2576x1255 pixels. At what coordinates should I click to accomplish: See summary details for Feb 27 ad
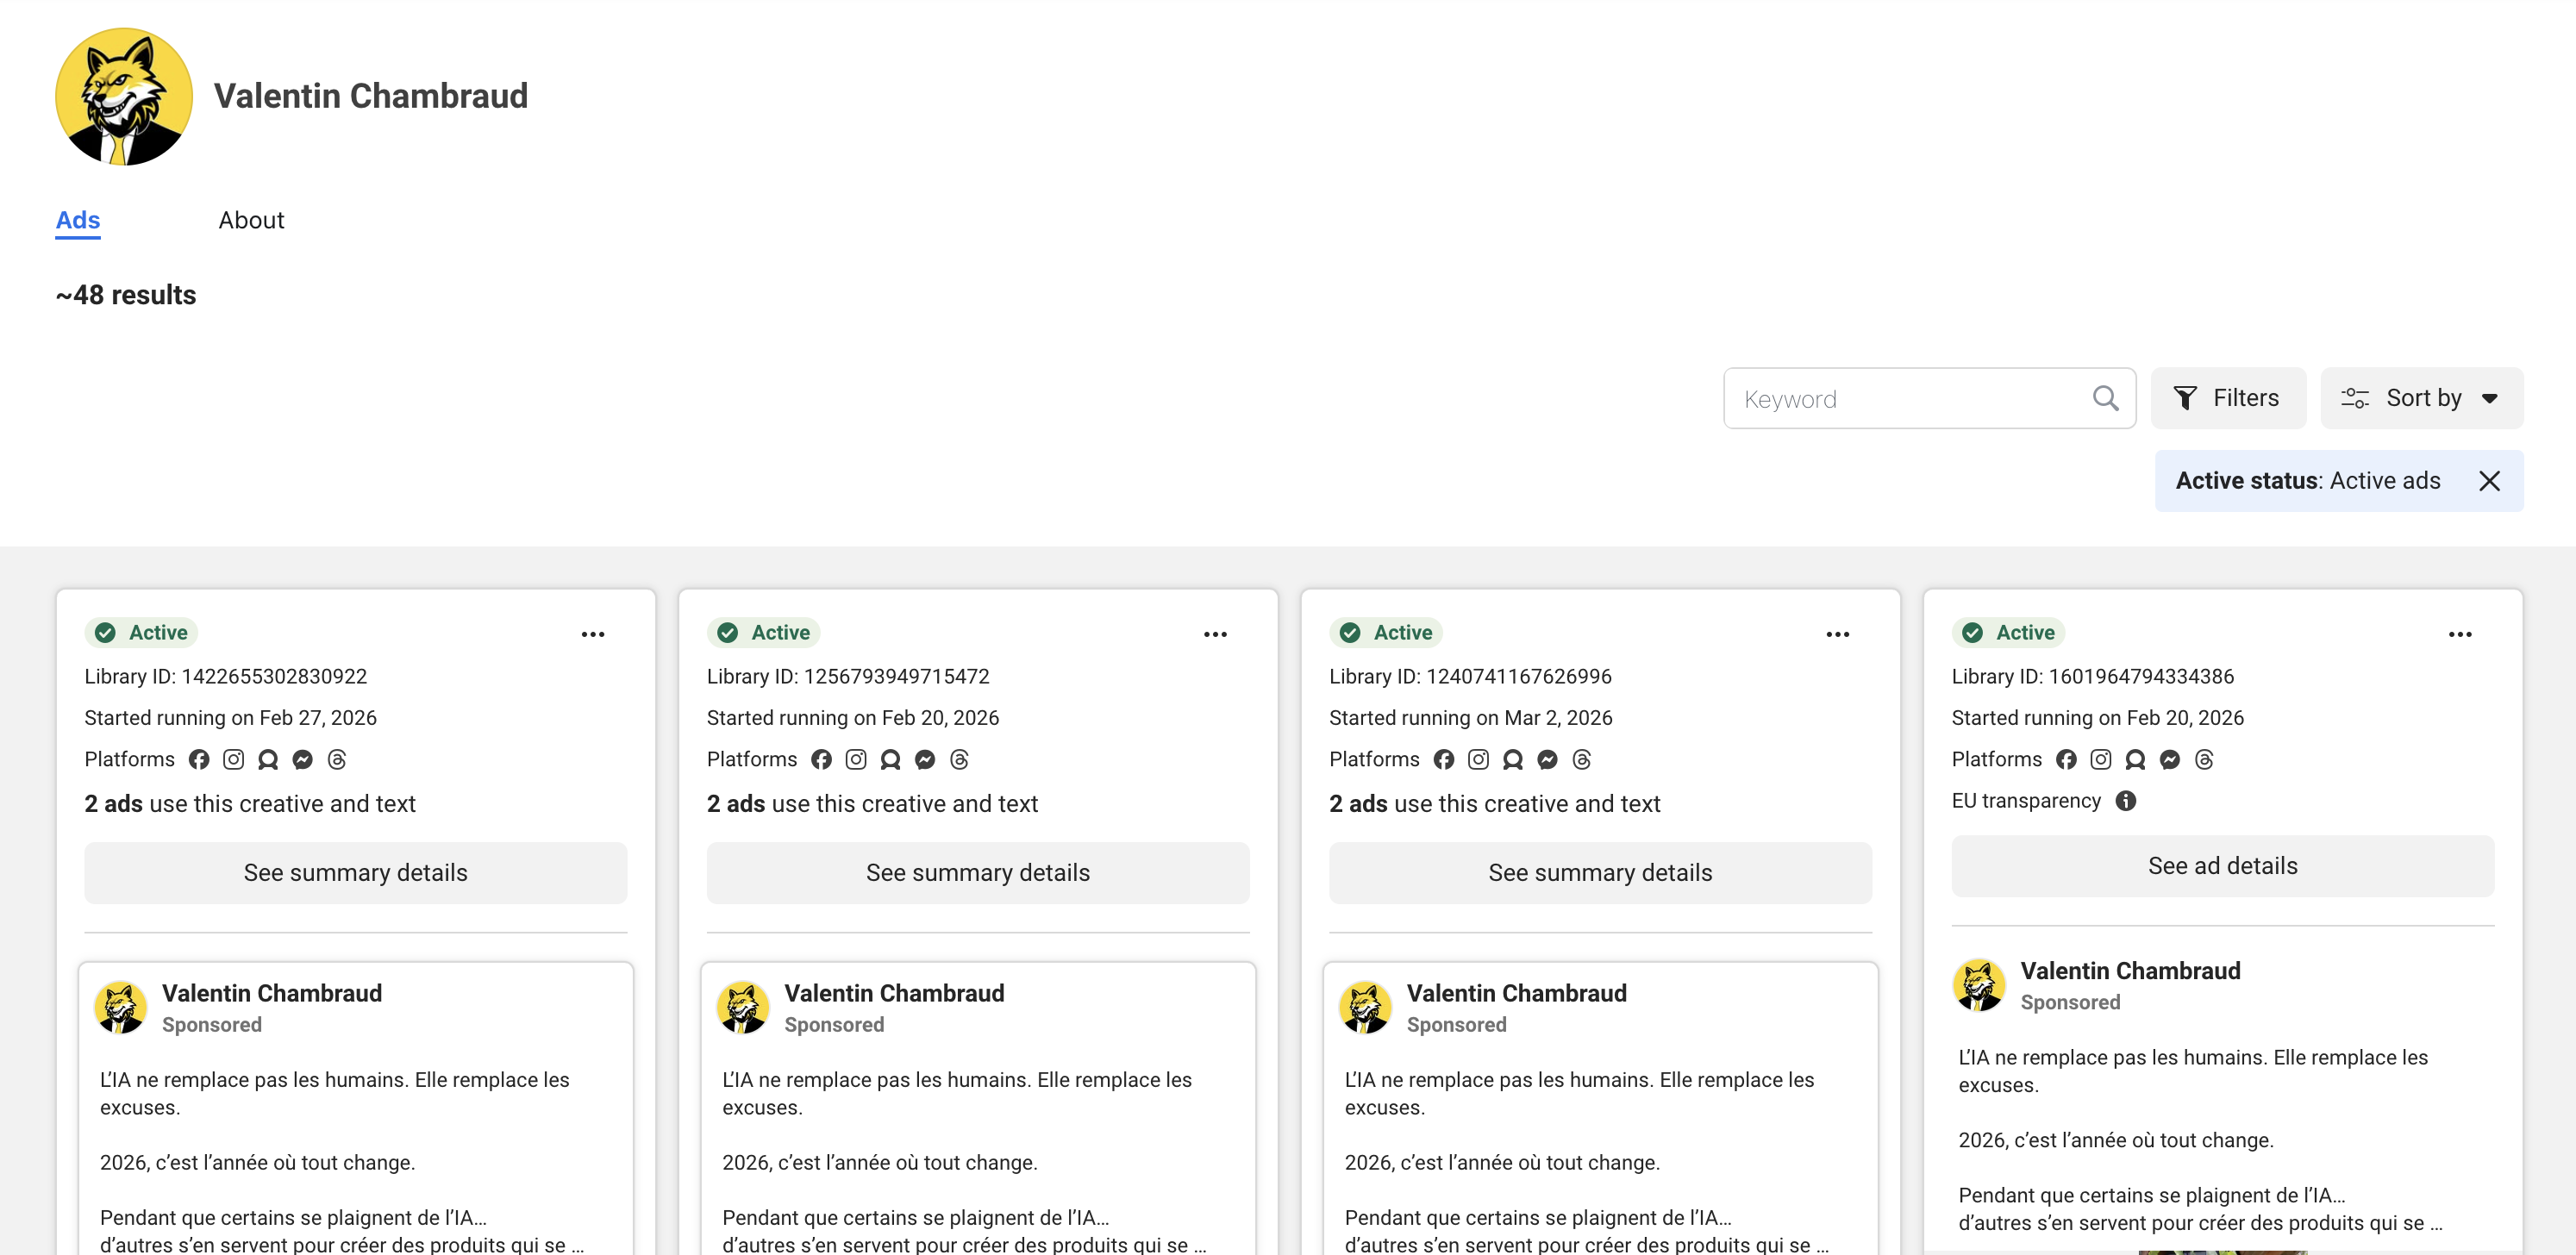355,873
